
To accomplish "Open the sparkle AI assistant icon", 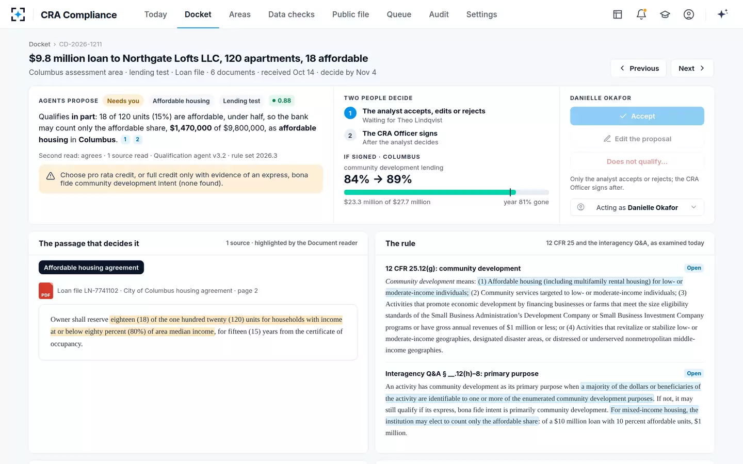I will (x=722, y=14).
